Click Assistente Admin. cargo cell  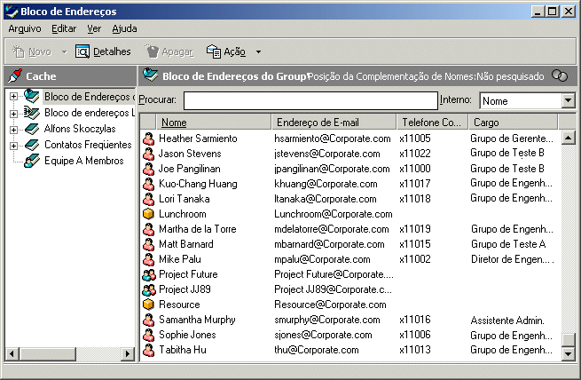507,321
